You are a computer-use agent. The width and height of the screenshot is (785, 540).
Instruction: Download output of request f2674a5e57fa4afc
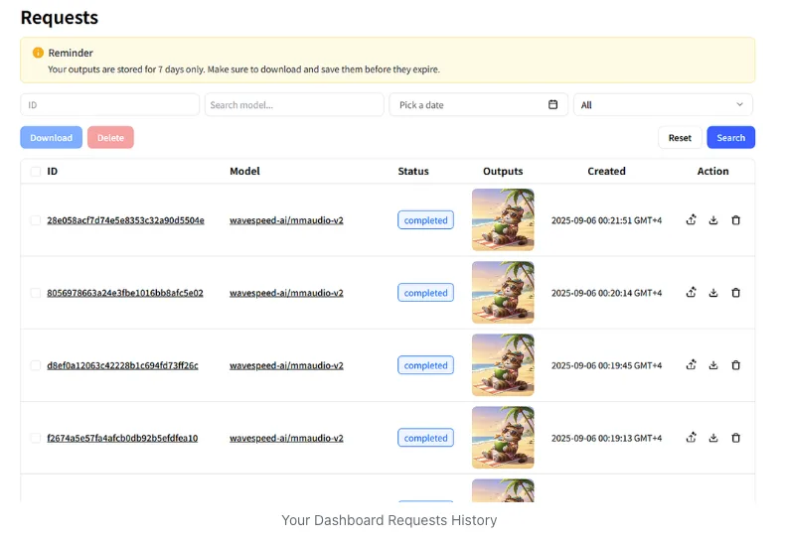713,438
